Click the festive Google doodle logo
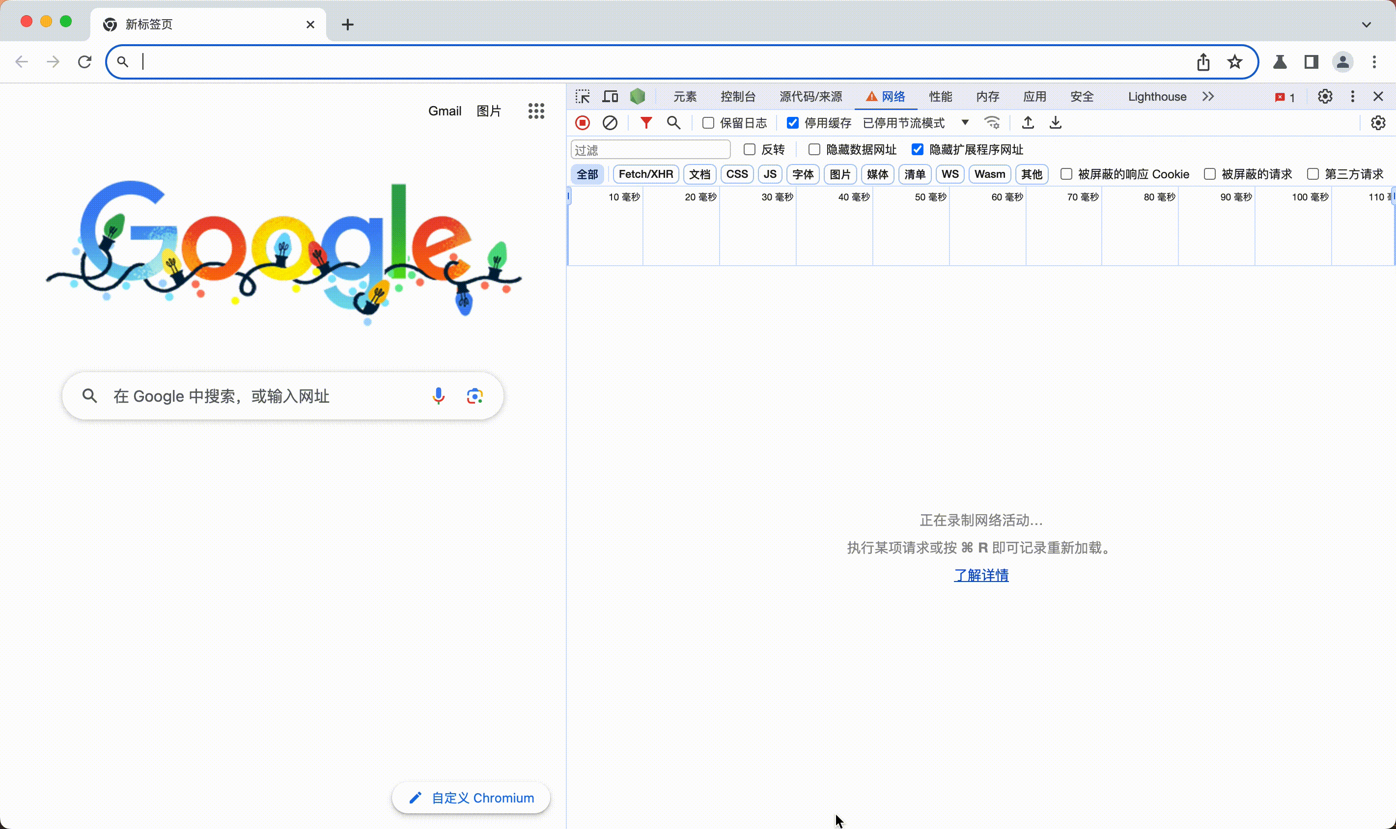Viewport: 1396px width, 829px height. (284, 252)
